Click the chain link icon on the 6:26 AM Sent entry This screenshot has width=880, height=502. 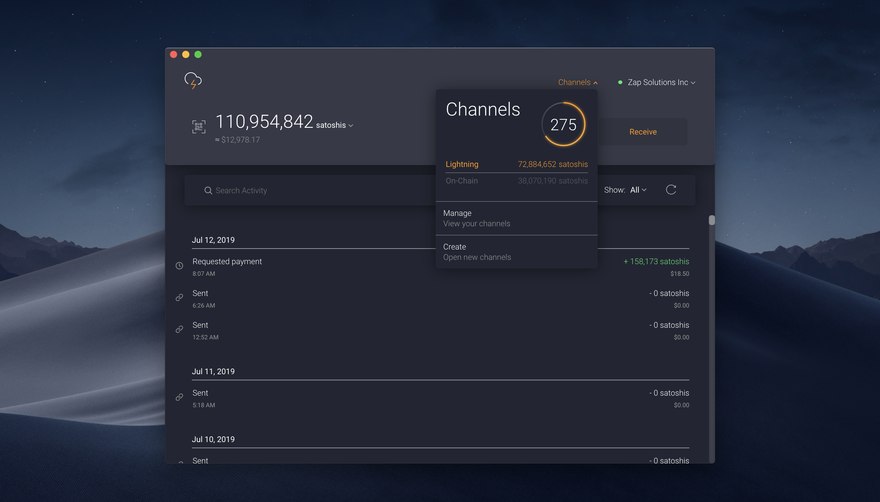click(179, 297)
